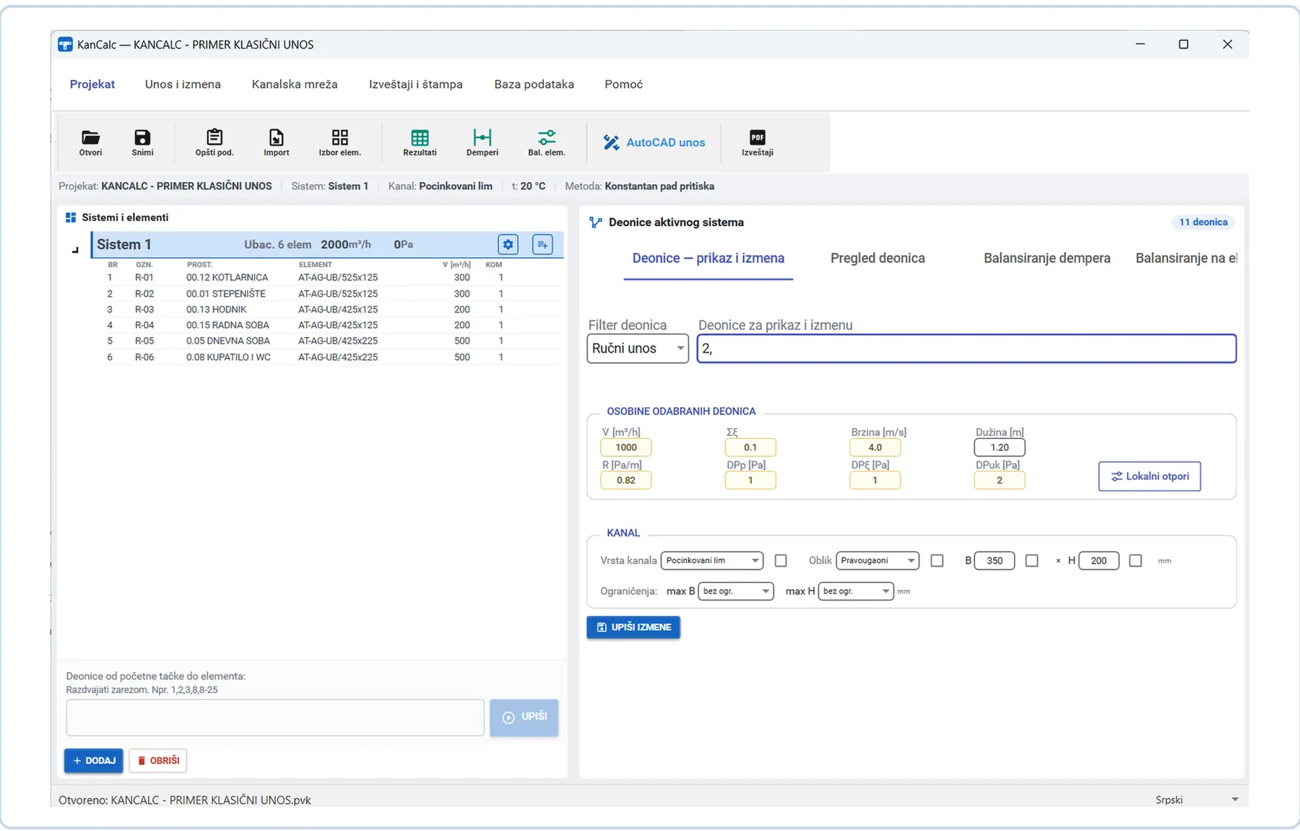1300x831 pixels.
Task: Click the OBRIŠI delete button
Action: [158, 761]
